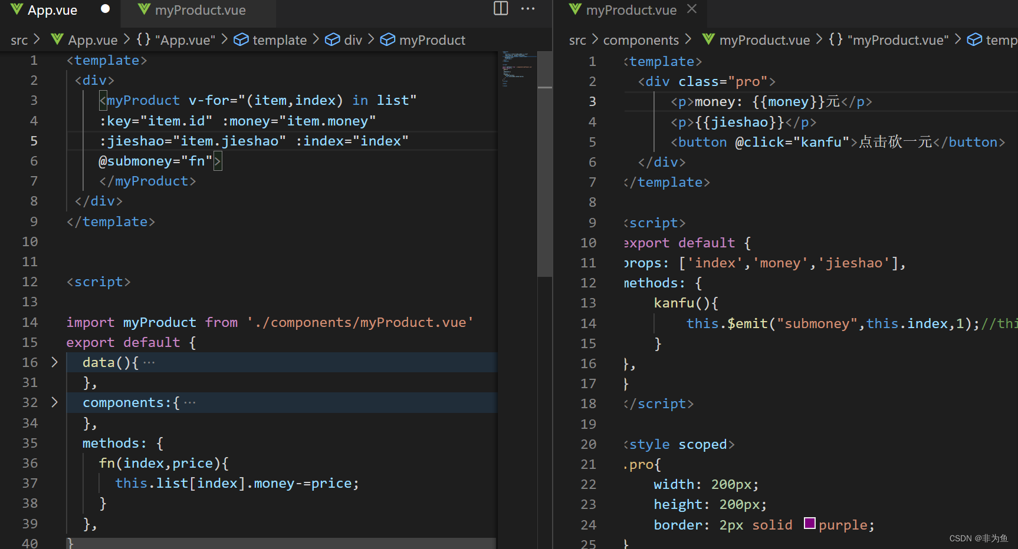The image size is (1018, 549).
Task: Click the myProduct breadcrumb item
Action: (x=432, y=40)
